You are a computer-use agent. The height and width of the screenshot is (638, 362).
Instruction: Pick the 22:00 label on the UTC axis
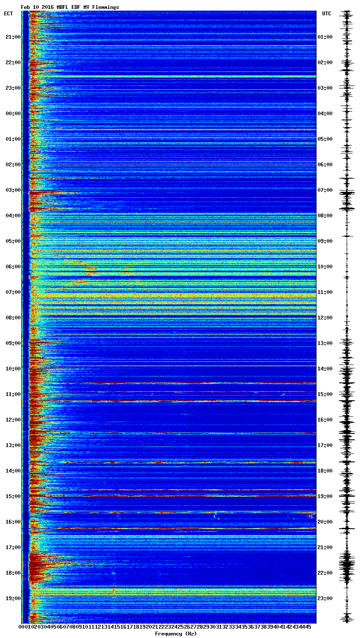[x=325, y=573]
